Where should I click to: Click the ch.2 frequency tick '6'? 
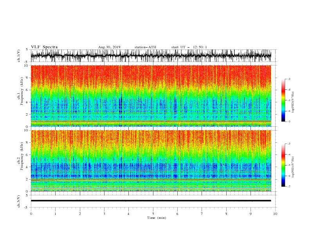click(x=27, y=155)
